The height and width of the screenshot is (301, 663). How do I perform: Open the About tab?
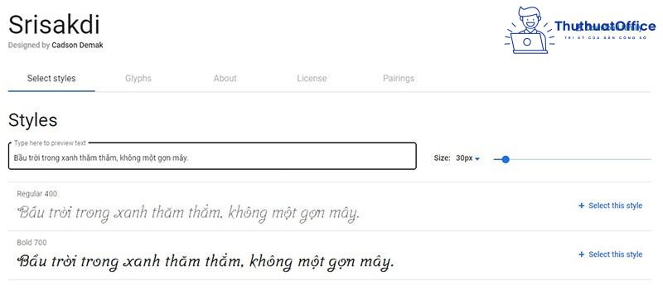[x=225, y=78]
